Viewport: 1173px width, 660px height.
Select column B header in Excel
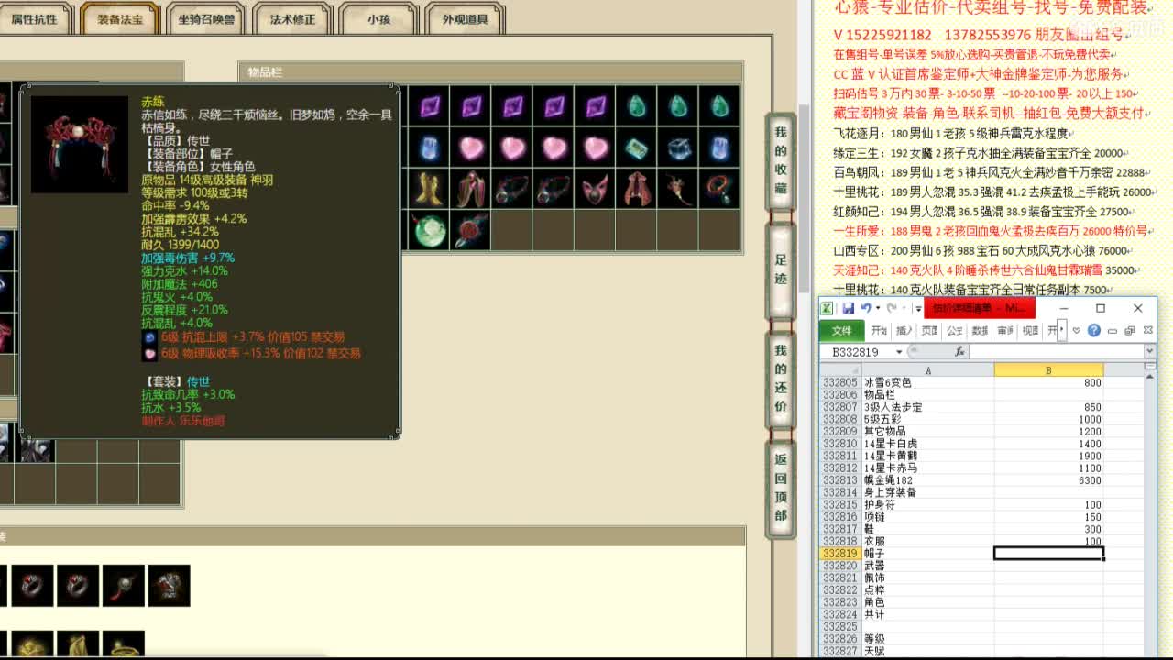pos(1048,370)
